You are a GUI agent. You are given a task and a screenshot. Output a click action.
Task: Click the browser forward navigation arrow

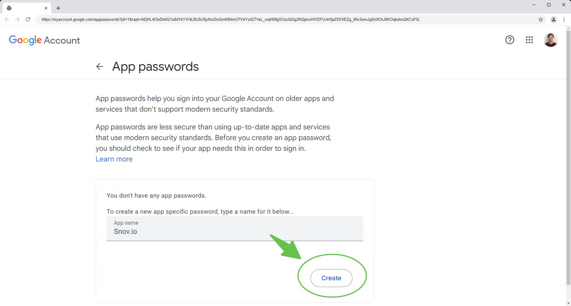pos(17,19)
